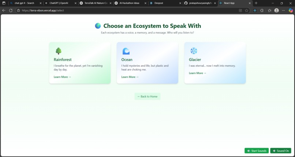
Task: Click the Glacier snowflake icon
Action: pyautogui.click(x=194, y=51)
